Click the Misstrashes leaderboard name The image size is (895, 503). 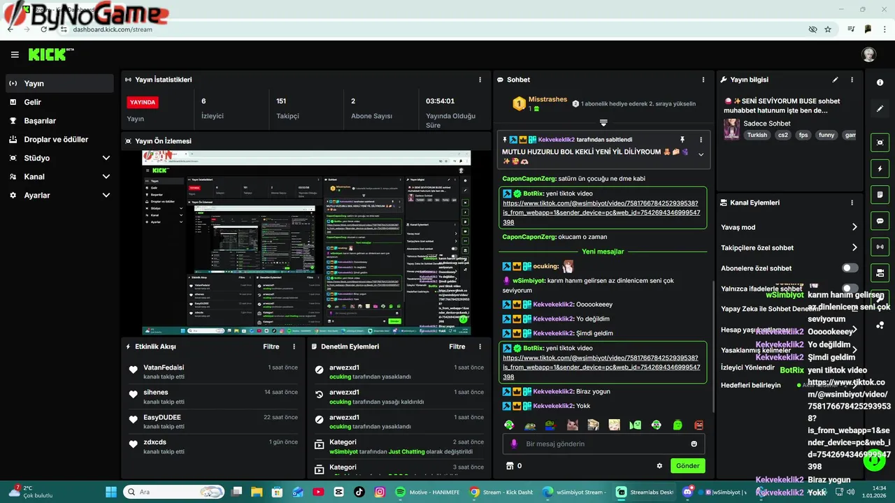pos(547,99)
